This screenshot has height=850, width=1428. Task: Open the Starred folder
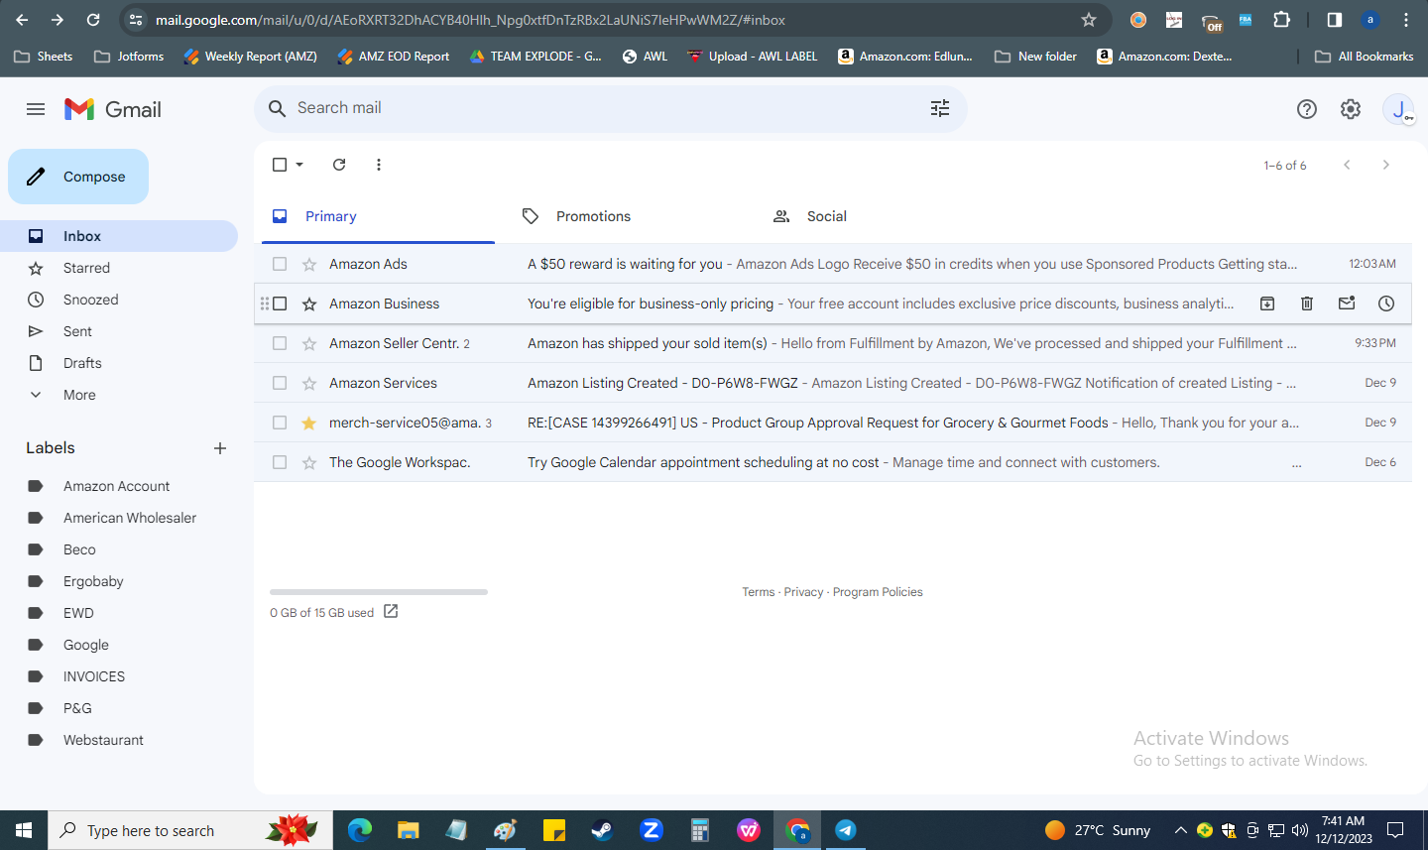point(119,268)
